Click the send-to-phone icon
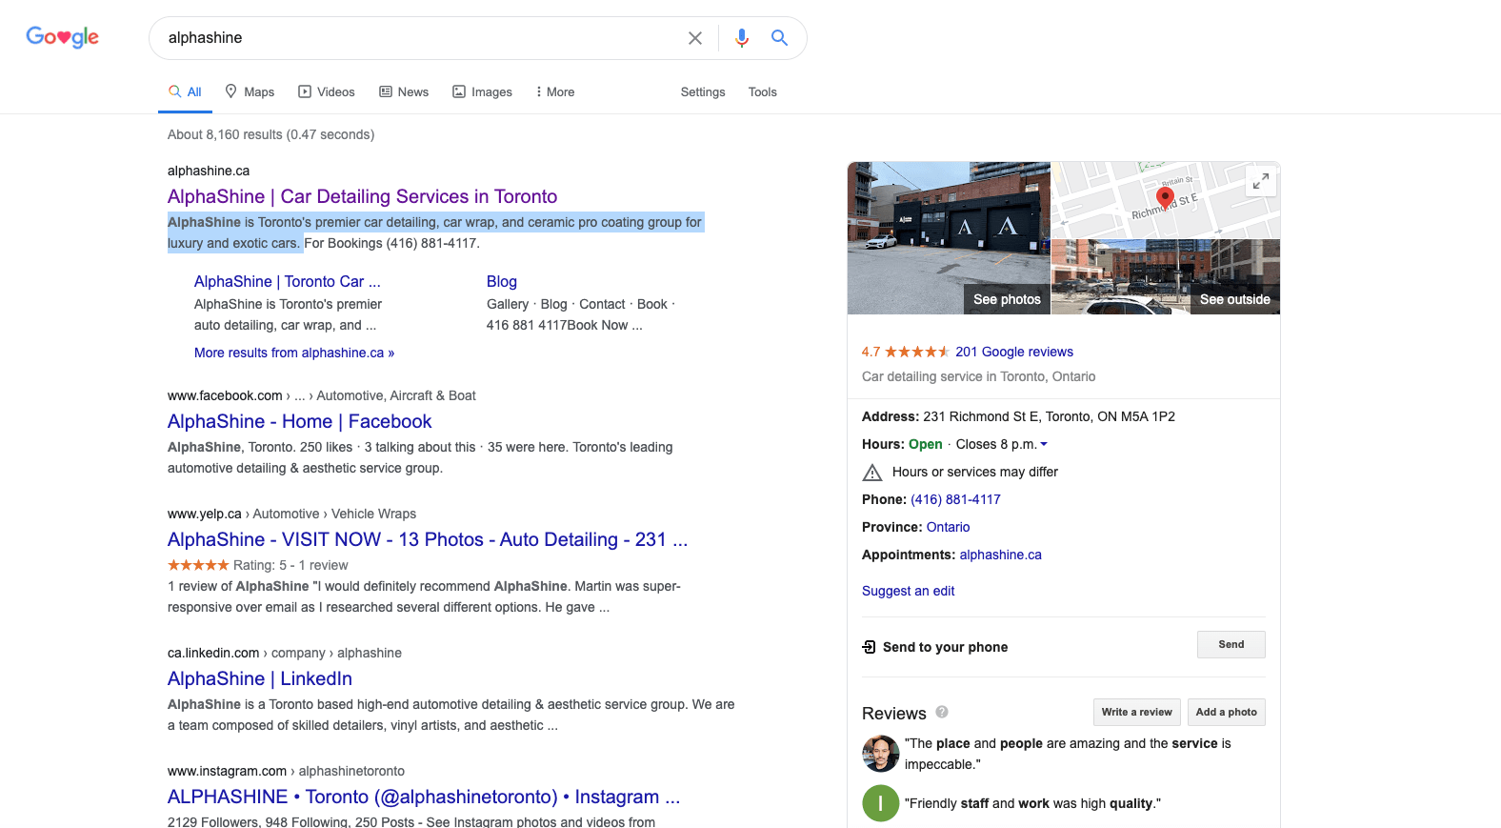 (869, 647)
